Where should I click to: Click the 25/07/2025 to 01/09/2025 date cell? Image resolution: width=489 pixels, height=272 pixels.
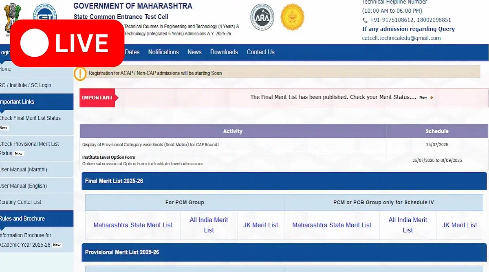pos(437,161)
